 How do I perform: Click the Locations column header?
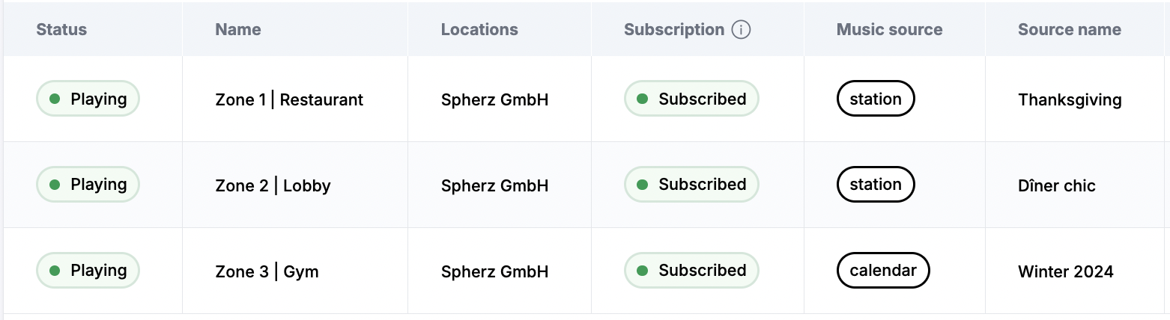[479, 30]
